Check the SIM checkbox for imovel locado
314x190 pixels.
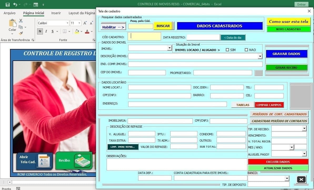point(227,50)
